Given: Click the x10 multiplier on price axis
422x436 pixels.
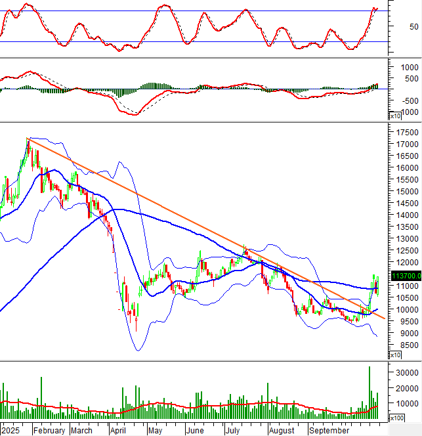Looking at the screenshot, I should 395,355.
